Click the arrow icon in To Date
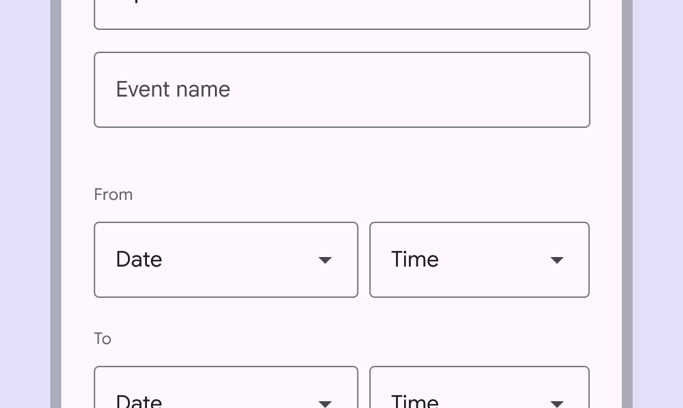683x408 pixels. click(325, 403)
